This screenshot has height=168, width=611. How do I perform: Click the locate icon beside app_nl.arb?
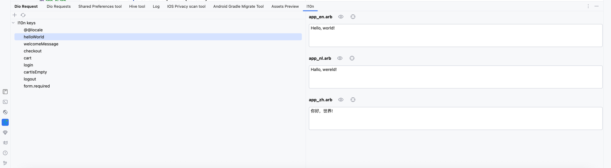(352, 58)
